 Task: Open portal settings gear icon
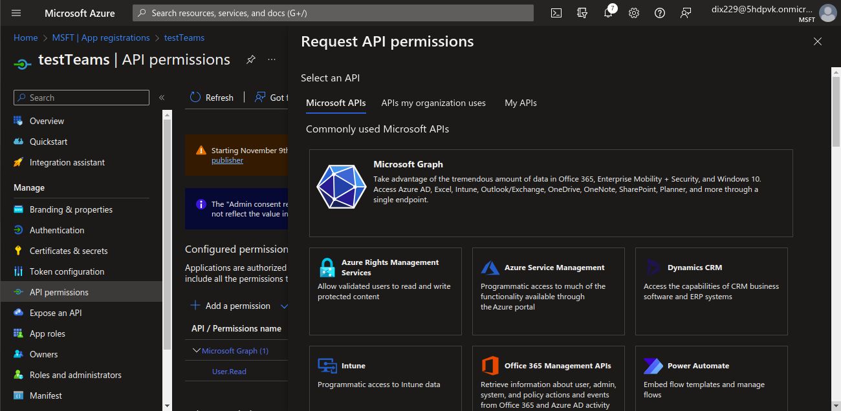click(634, 13)
